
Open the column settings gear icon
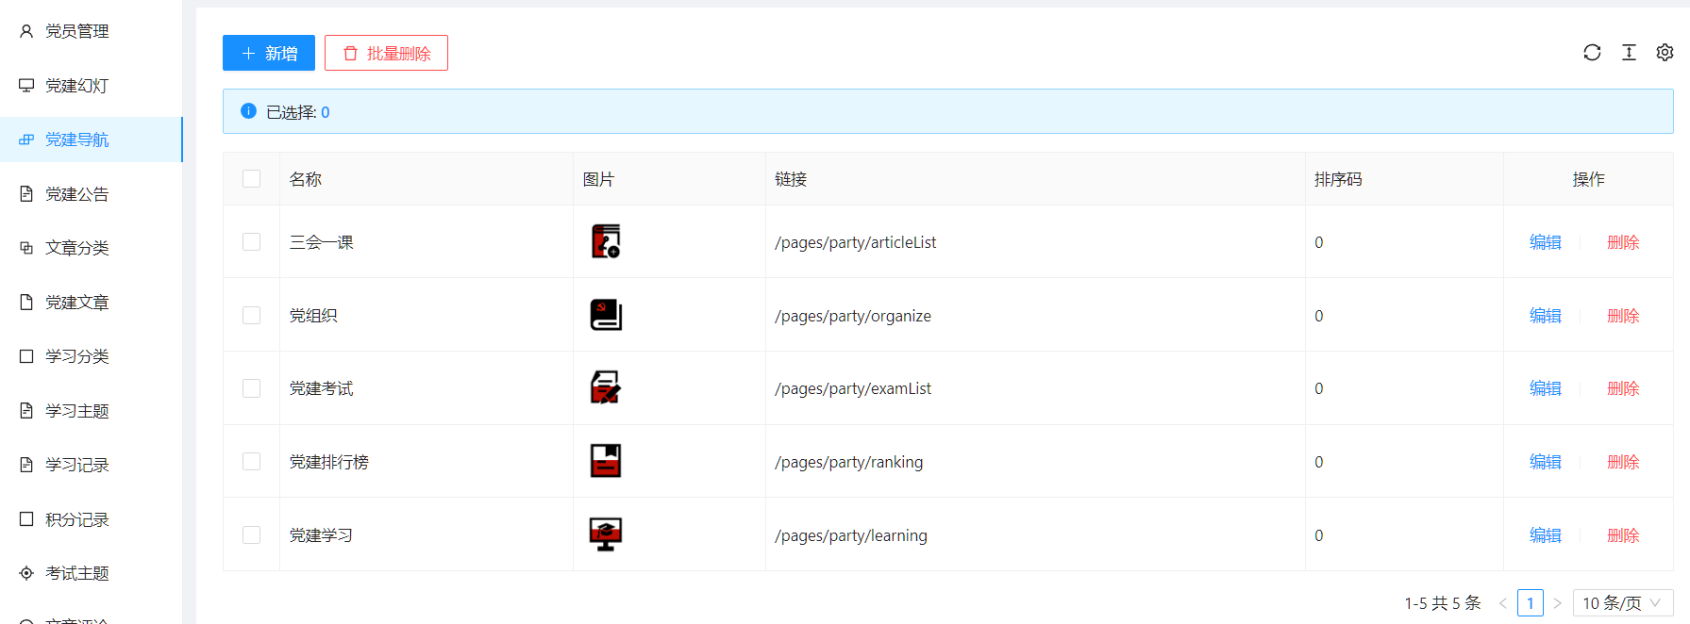[1665, 53]
